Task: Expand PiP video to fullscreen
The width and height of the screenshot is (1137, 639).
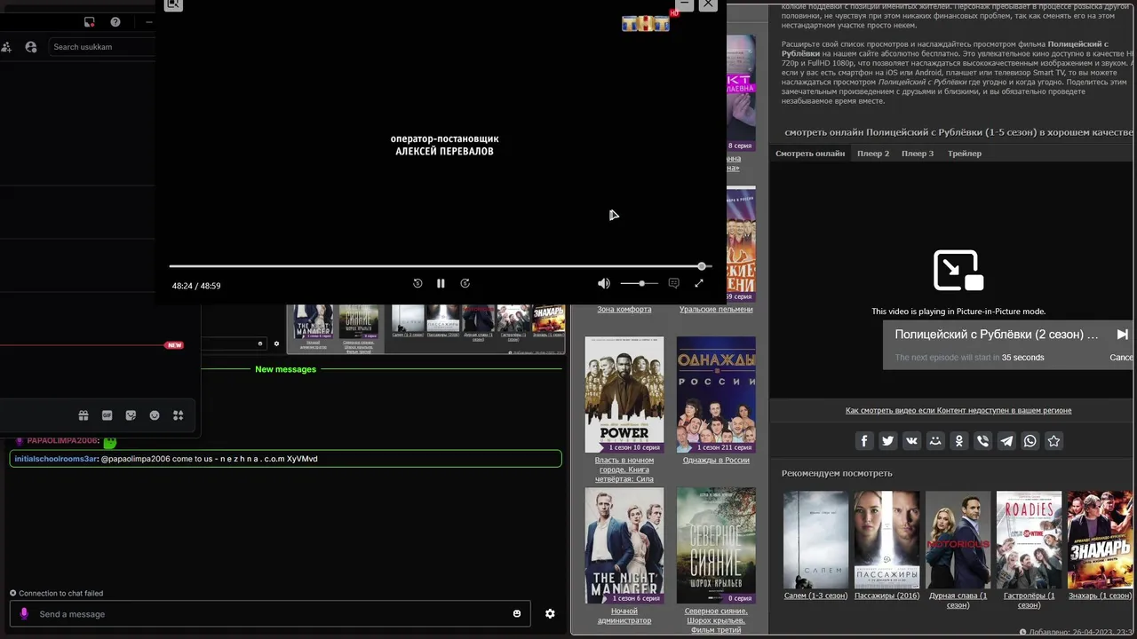Action: 698,283
